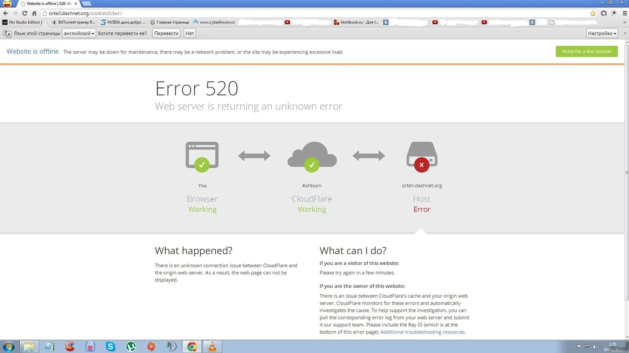
Task: Open the notebook app in the taskbar
Action: 50,347
